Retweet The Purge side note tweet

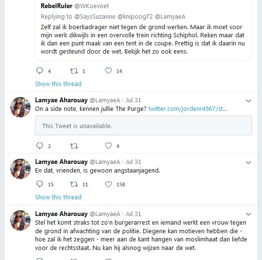[x=74, y=146]
